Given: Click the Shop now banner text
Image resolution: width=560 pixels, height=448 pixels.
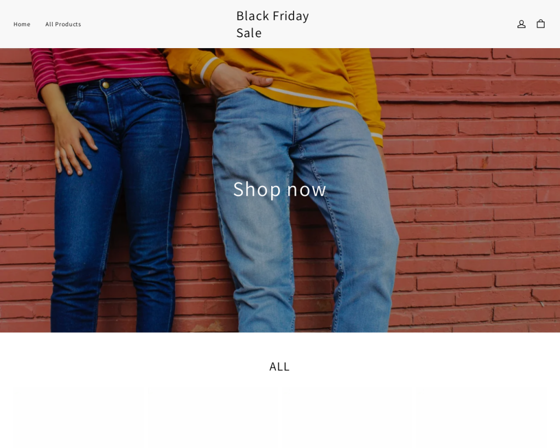Looking at the screenshot, I should pyautogui.click(x=279, y=189).
